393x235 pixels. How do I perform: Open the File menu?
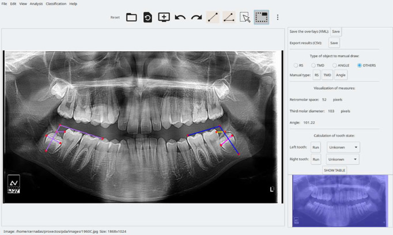coord(4,4)
